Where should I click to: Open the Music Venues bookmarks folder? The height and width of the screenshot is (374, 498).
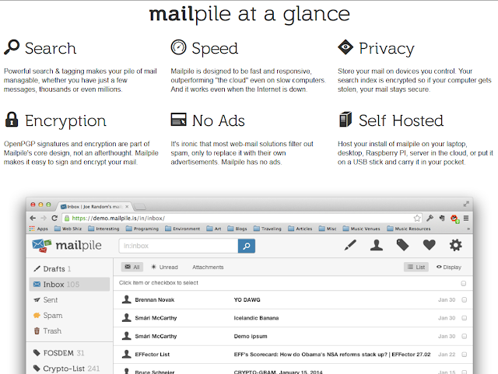point(361,229)
